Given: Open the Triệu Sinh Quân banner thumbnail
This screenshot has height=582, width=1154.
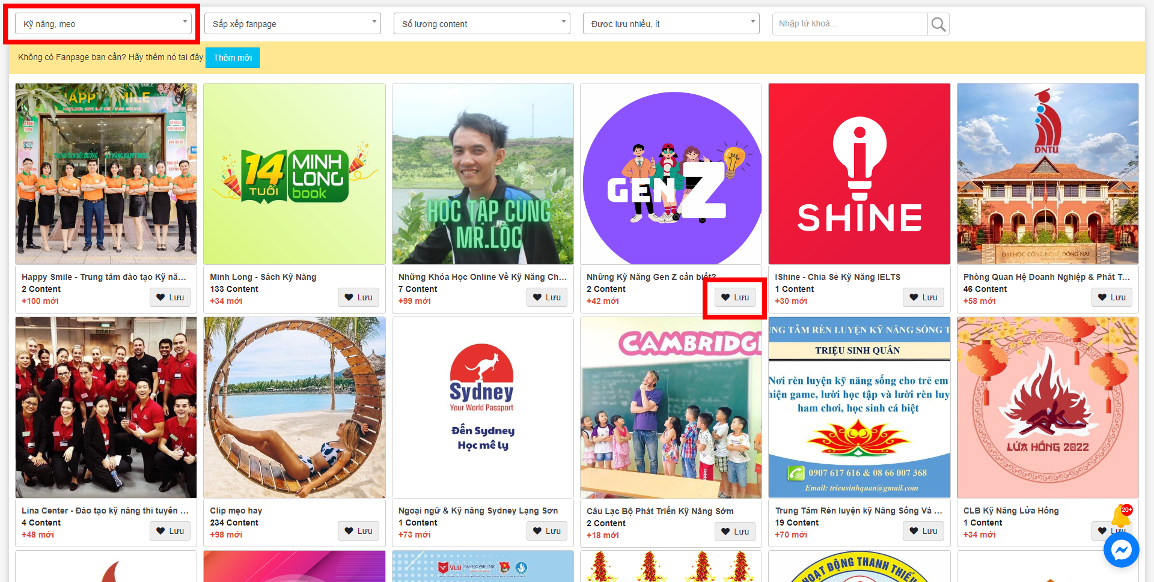Looking at the screenshot, I should pyautogui.click(x=859, y=407).
